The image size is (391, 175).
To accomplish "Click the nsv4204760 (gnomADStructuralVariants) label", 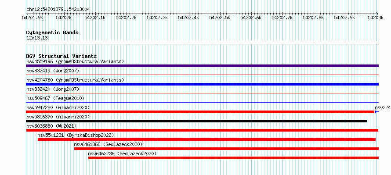I will click(x=75, y=80).
